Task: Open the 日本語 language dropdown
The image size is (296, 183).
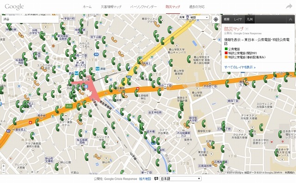Action: pos(180,179)
